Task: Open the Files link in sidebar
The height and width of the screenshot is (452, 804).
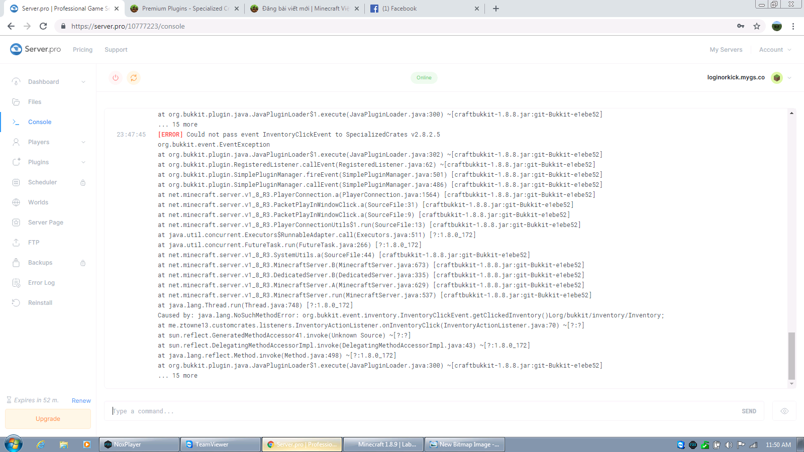Action: (x=35, y=102)
